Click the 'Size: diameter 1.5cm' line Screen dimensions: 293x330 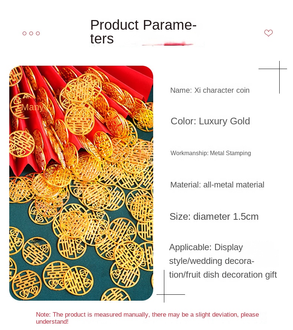point(214,216)
